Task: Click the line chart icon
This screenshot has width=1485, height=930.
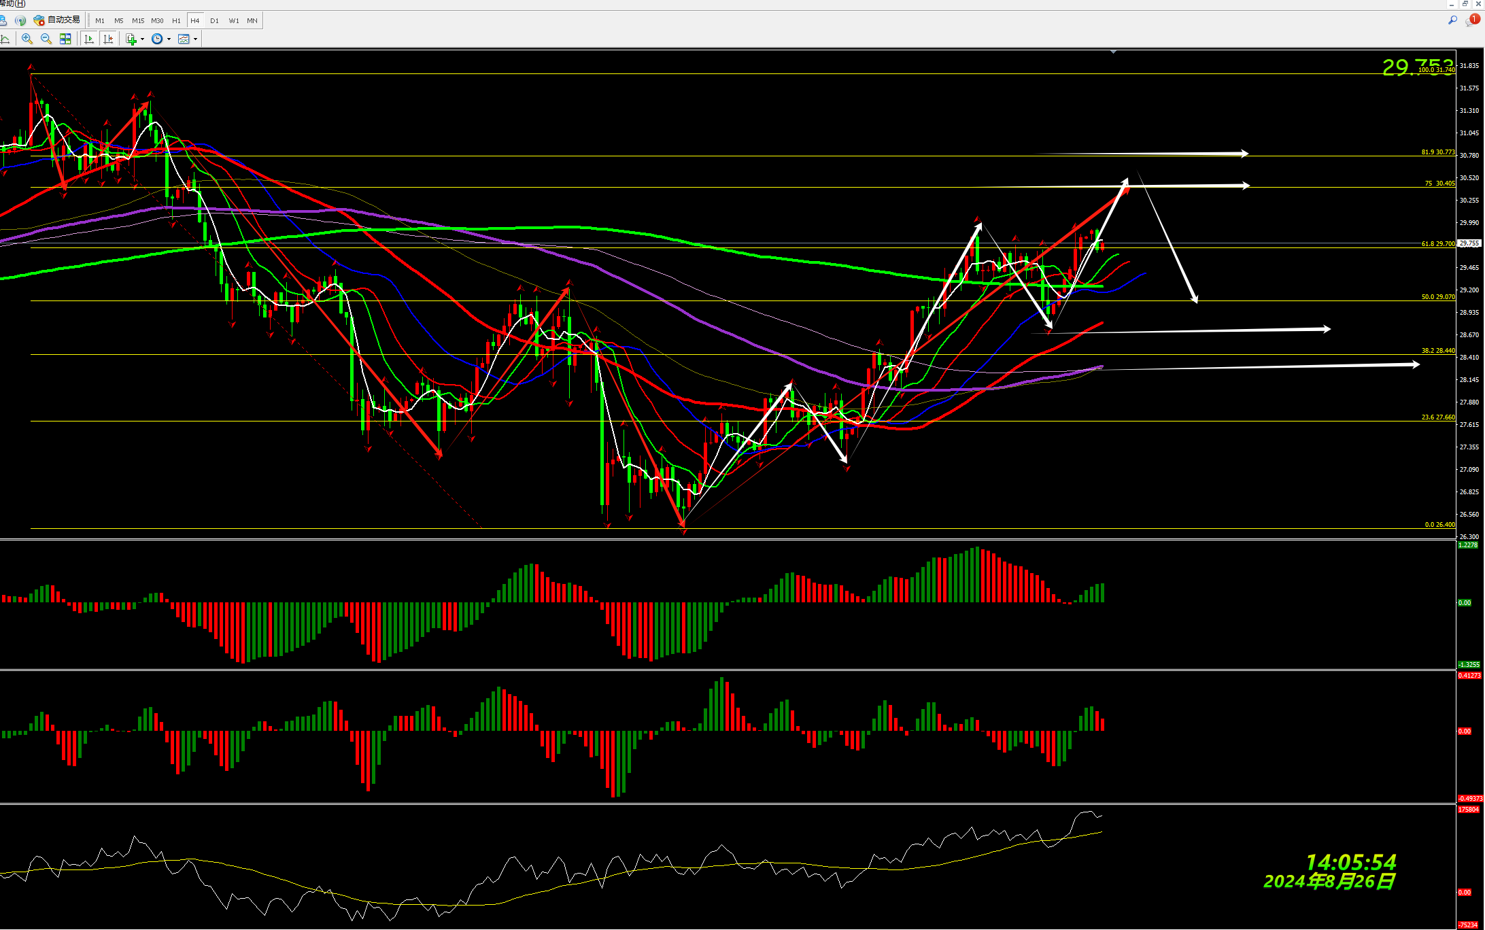Action: point(5,39)
